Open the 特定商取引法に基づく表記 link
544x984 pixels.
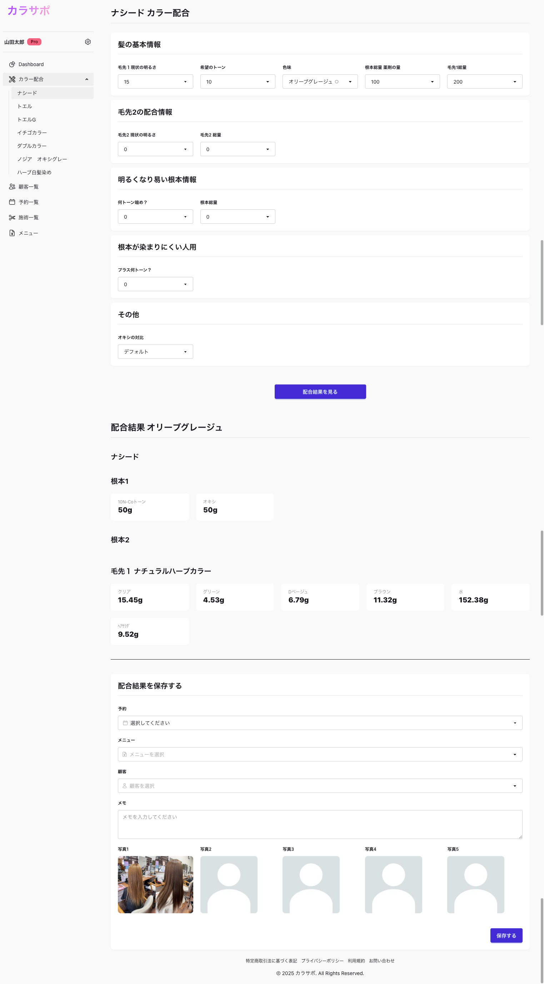pos(271,961)
